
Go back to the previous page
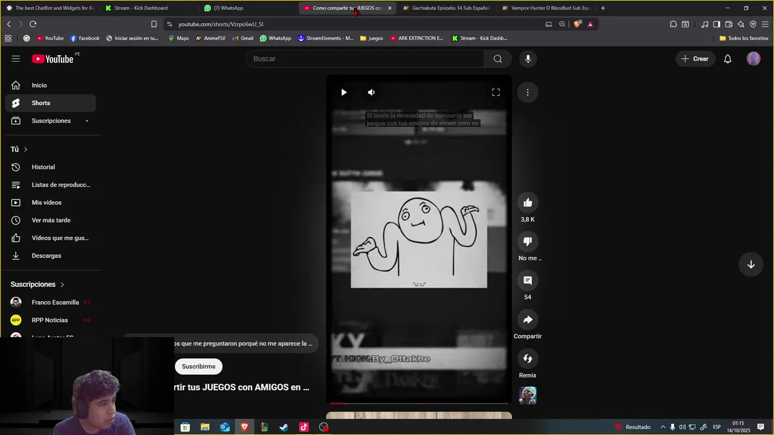pos(8,24)
